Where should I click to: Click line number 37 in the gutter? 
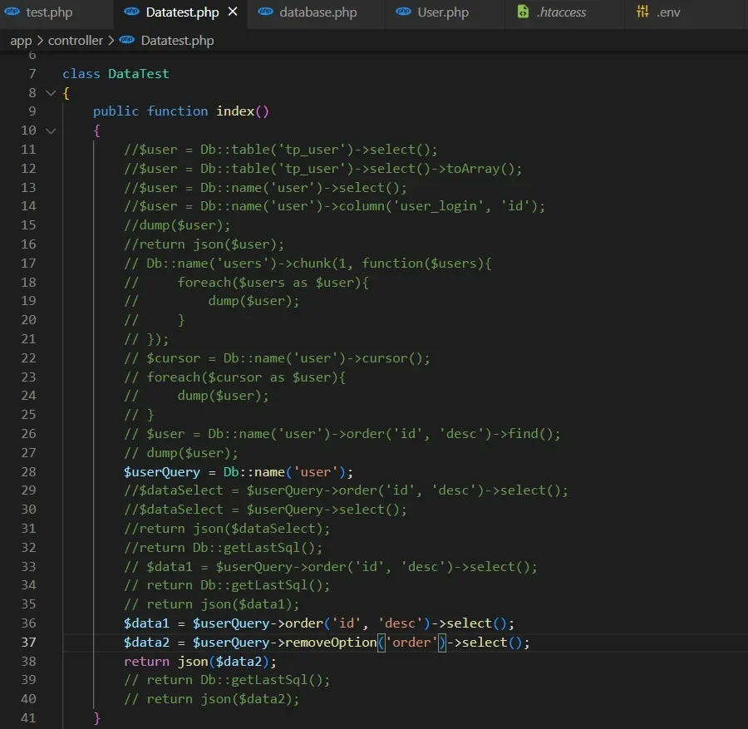28,643
